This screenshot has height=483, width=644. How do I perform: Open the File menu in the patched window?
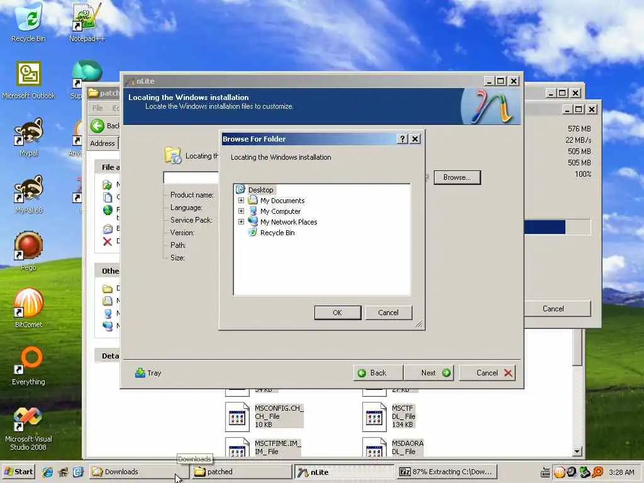[97, 108]
